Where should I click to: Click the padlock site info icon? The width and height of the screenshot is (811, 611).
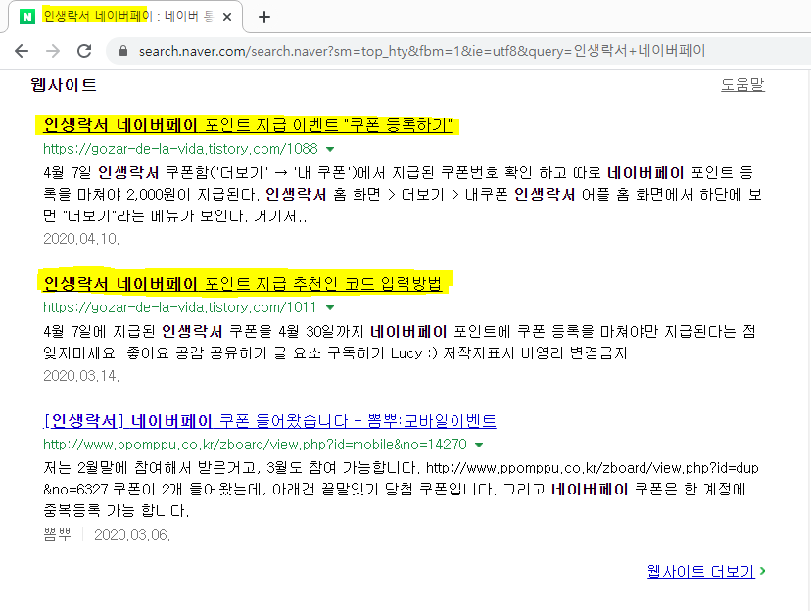(x=123, y=51)
